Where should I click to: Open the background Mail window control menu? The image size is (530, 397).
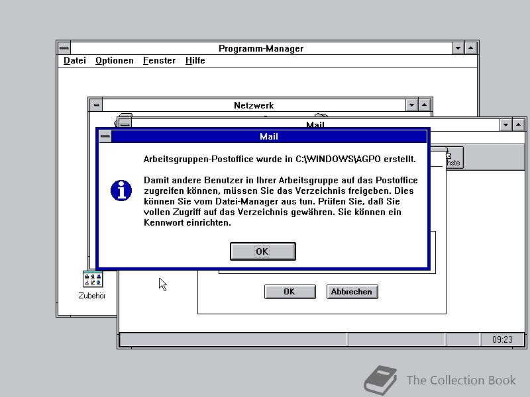125,123
